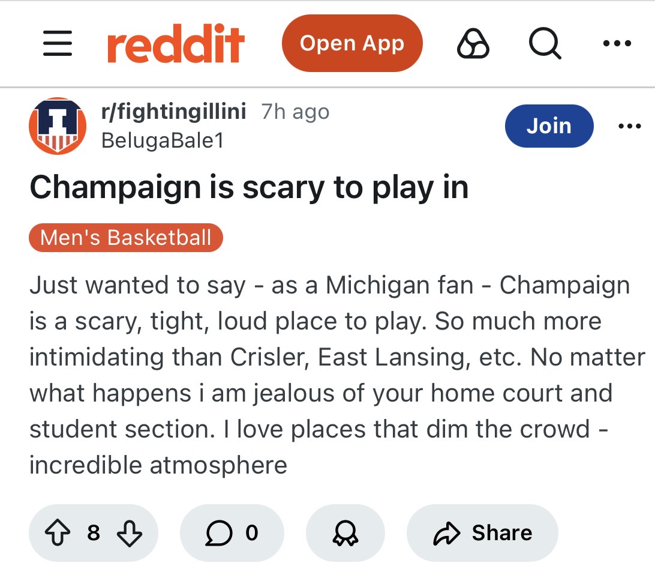Open the comments with 0 count
The image size is (655, 575).
click(x=232, y=533)
